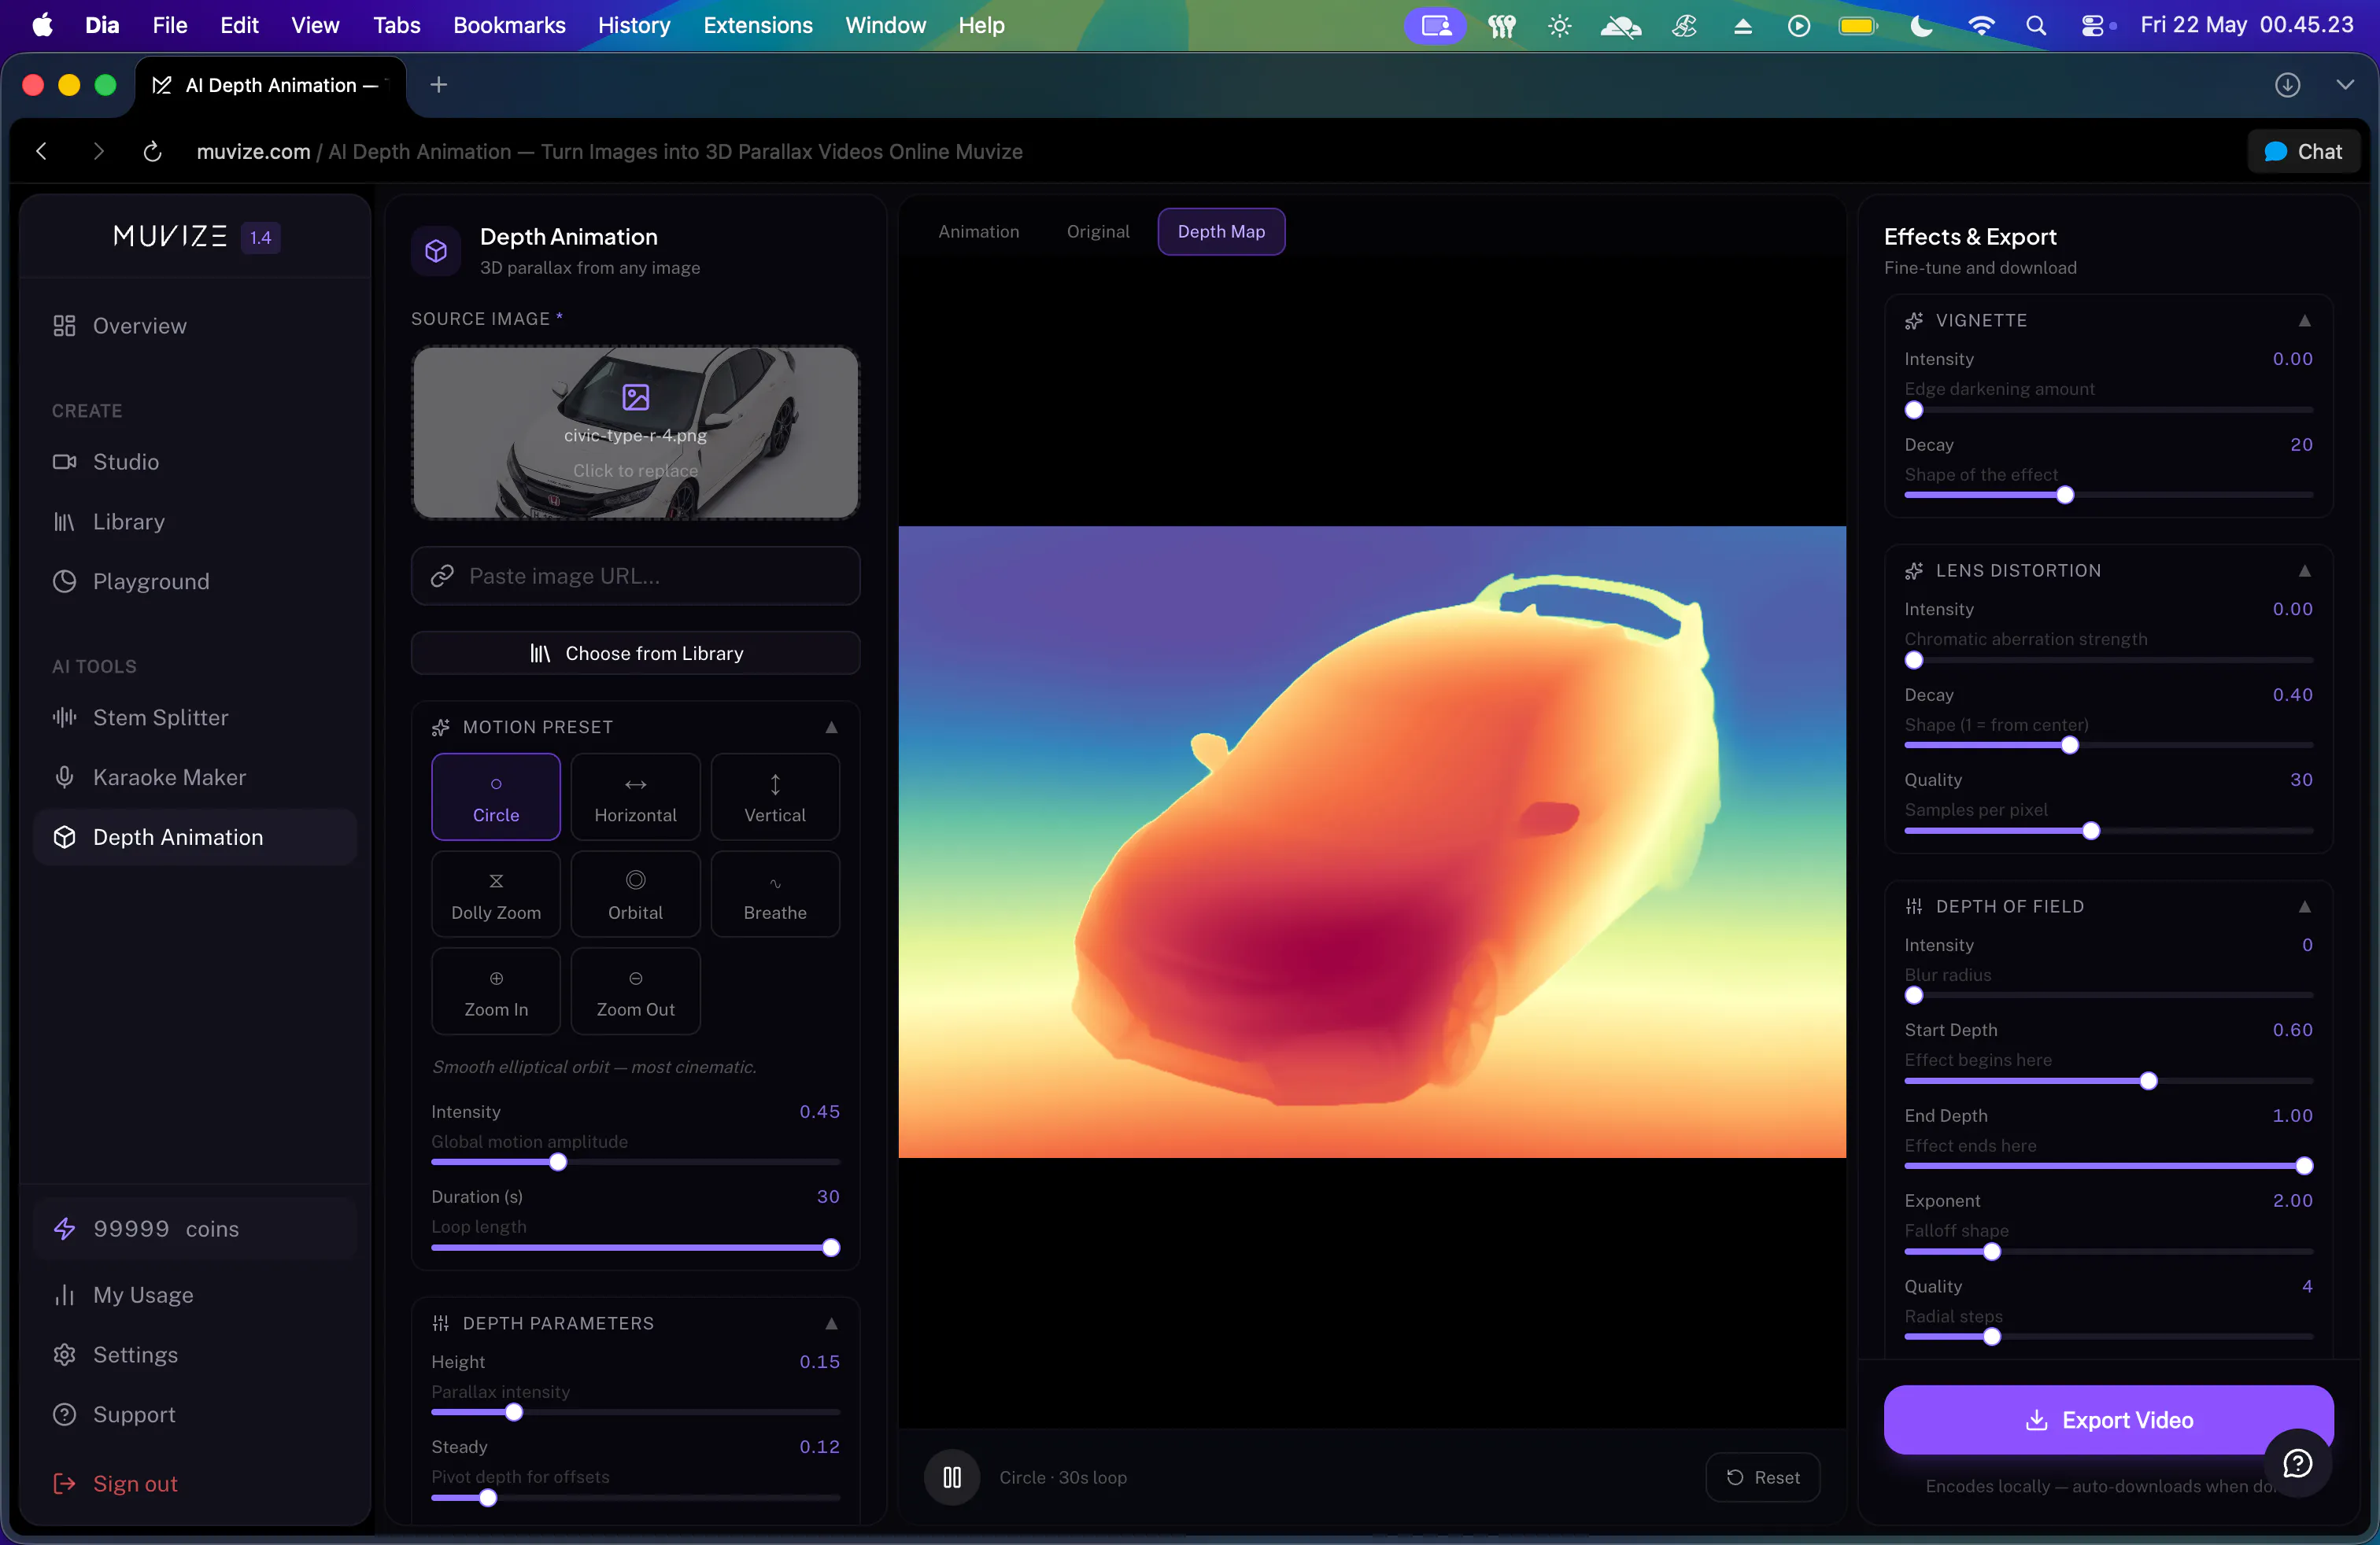Select the Breathe motion preset

click(775, 894)
